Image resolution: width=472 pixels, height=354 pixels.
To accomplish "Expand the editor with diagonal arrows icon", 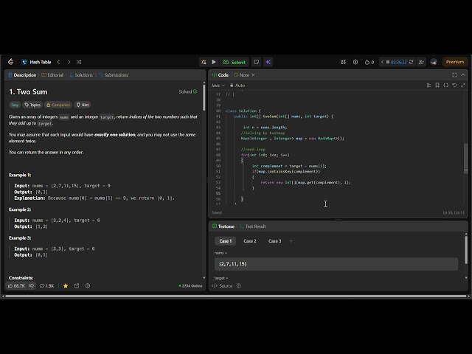I will click(x=463, y=86).
